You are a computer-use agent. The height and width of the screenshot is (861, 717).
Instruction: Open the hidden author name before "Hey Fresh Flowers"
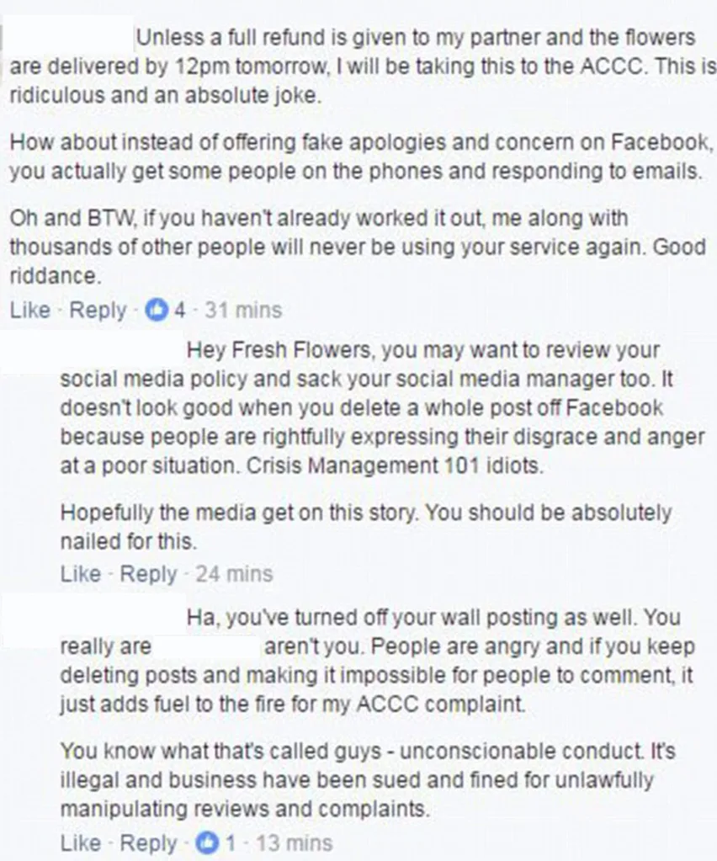(x=93, y=348)
